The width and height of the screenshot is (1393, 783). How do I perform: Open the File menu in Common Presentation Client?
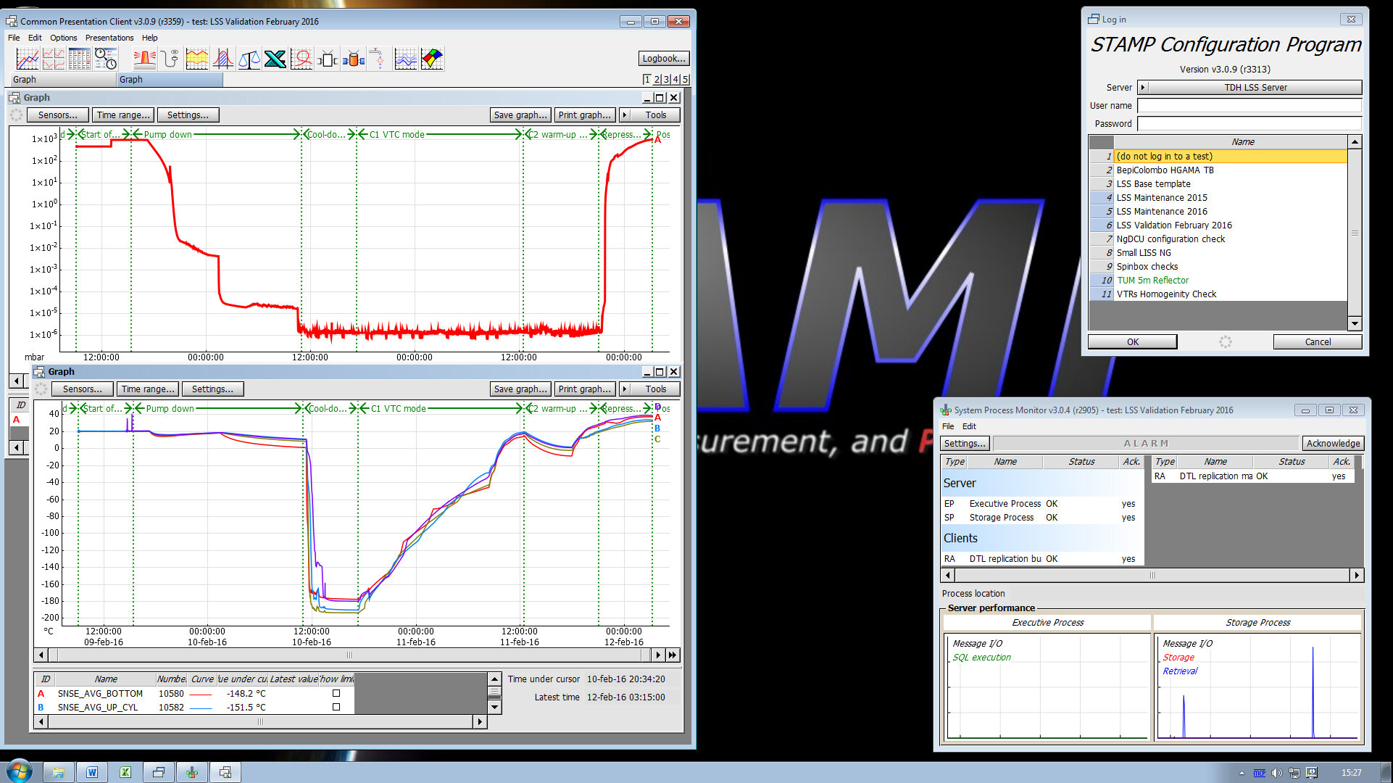(14, 38)
